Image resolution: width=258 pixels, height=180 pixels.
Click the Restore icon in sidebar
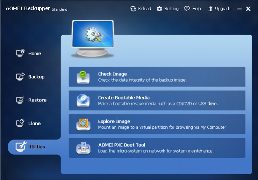click(21, 100)
